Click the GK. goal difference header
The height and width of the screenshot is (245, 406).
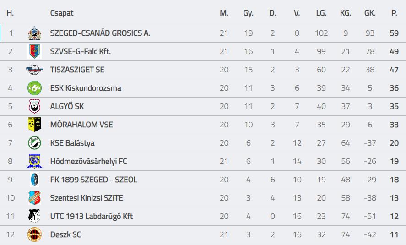(369, 13)
